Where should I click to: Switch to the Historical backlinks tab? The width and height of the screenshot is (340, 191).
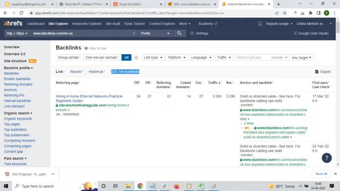tap(96, 72)
